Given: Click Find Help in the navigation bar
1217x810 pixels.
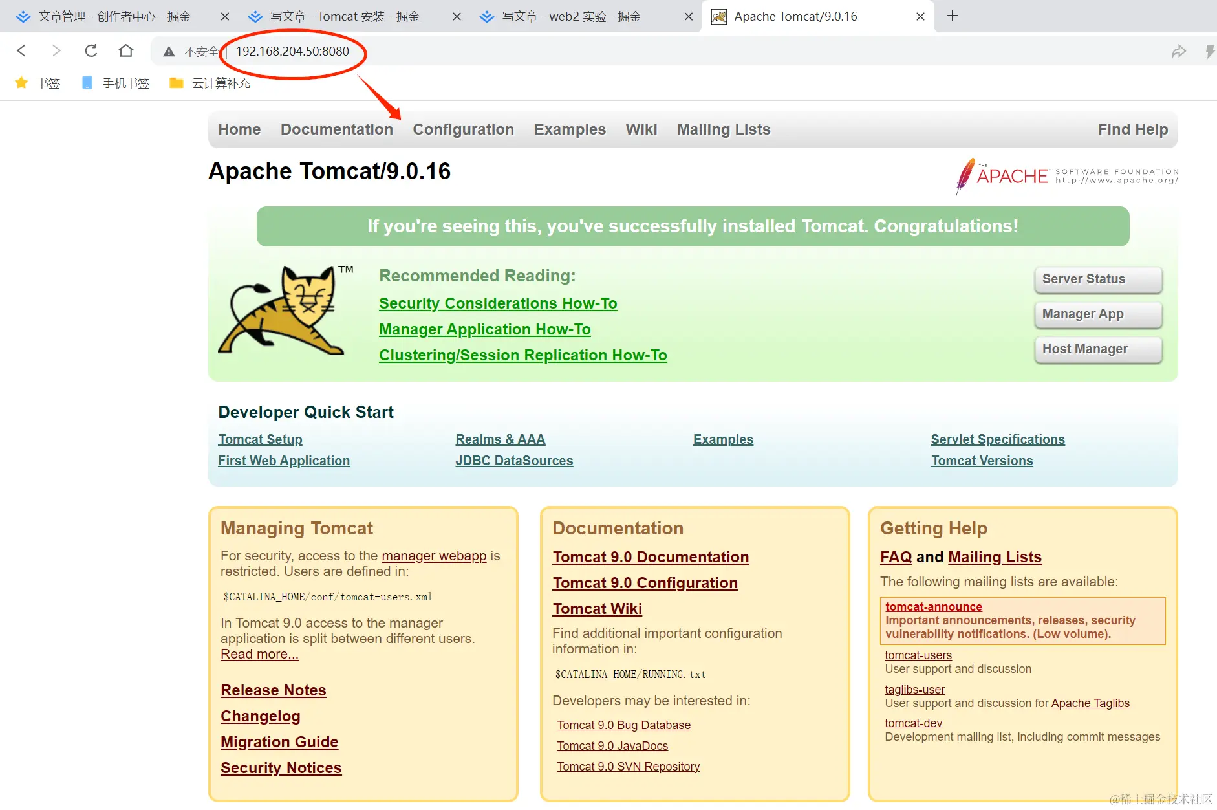Looking at the screenshot, I should coord(1133,129).
